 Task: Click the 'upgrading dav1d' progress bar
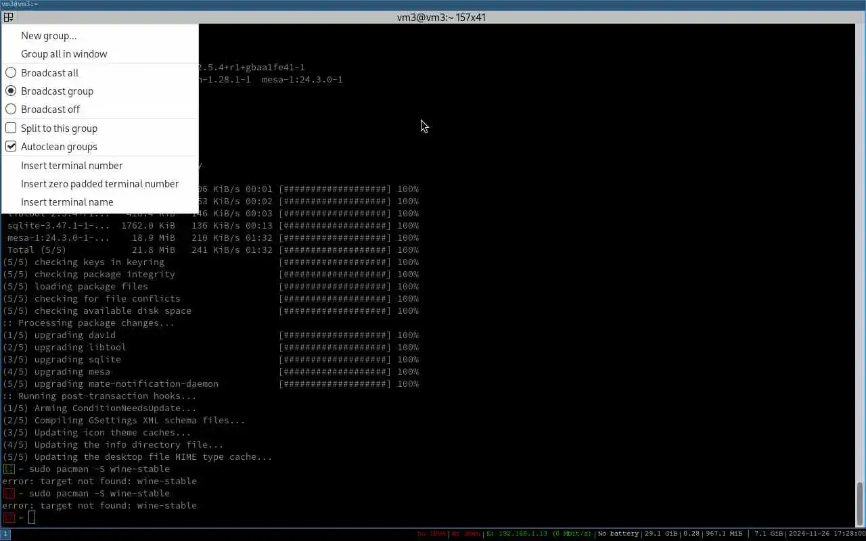point(335,335)
